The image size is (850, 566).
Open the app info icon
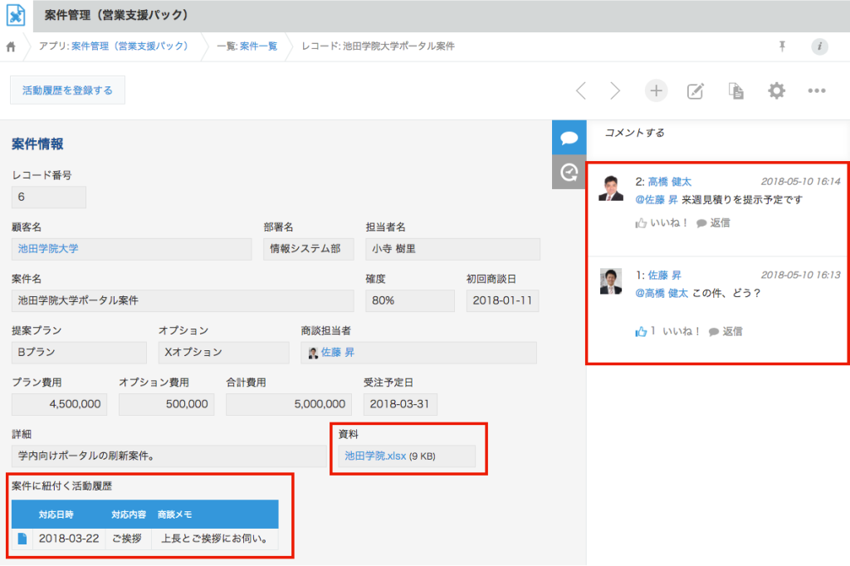click(819, 46)
